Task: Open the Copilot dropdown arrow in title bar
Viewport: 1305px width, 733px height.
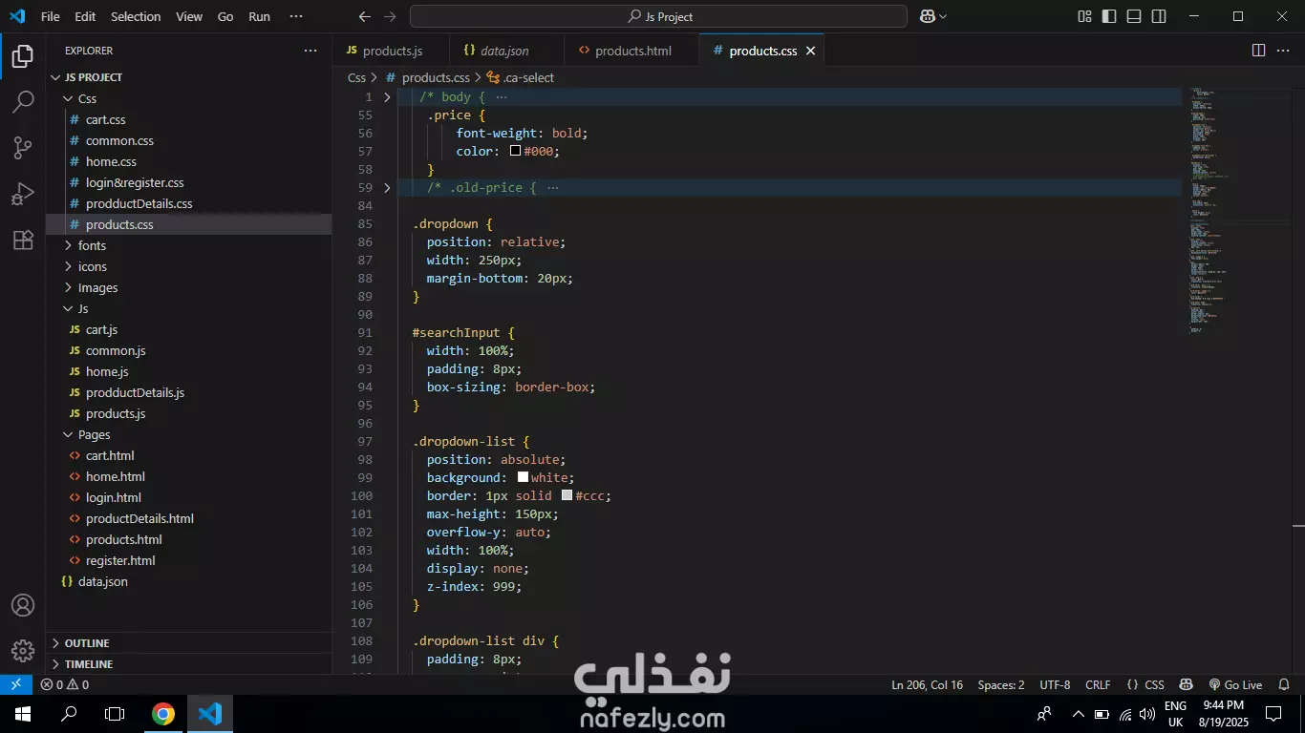Action: click(x=943, y=16)
